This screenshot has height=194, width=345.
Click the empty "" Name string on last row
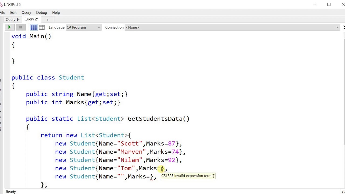click(x=120, y=176)
